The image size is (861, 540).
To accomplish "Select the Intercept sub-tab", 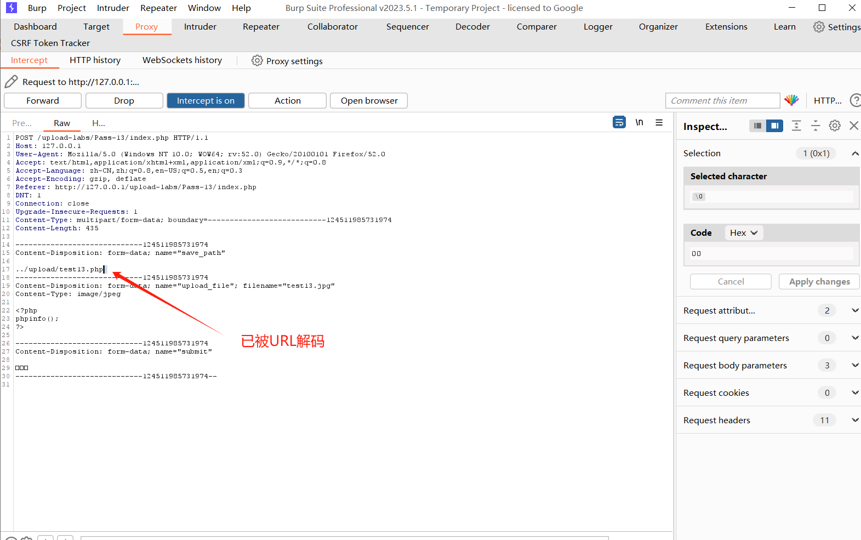I will click(29, 60).
